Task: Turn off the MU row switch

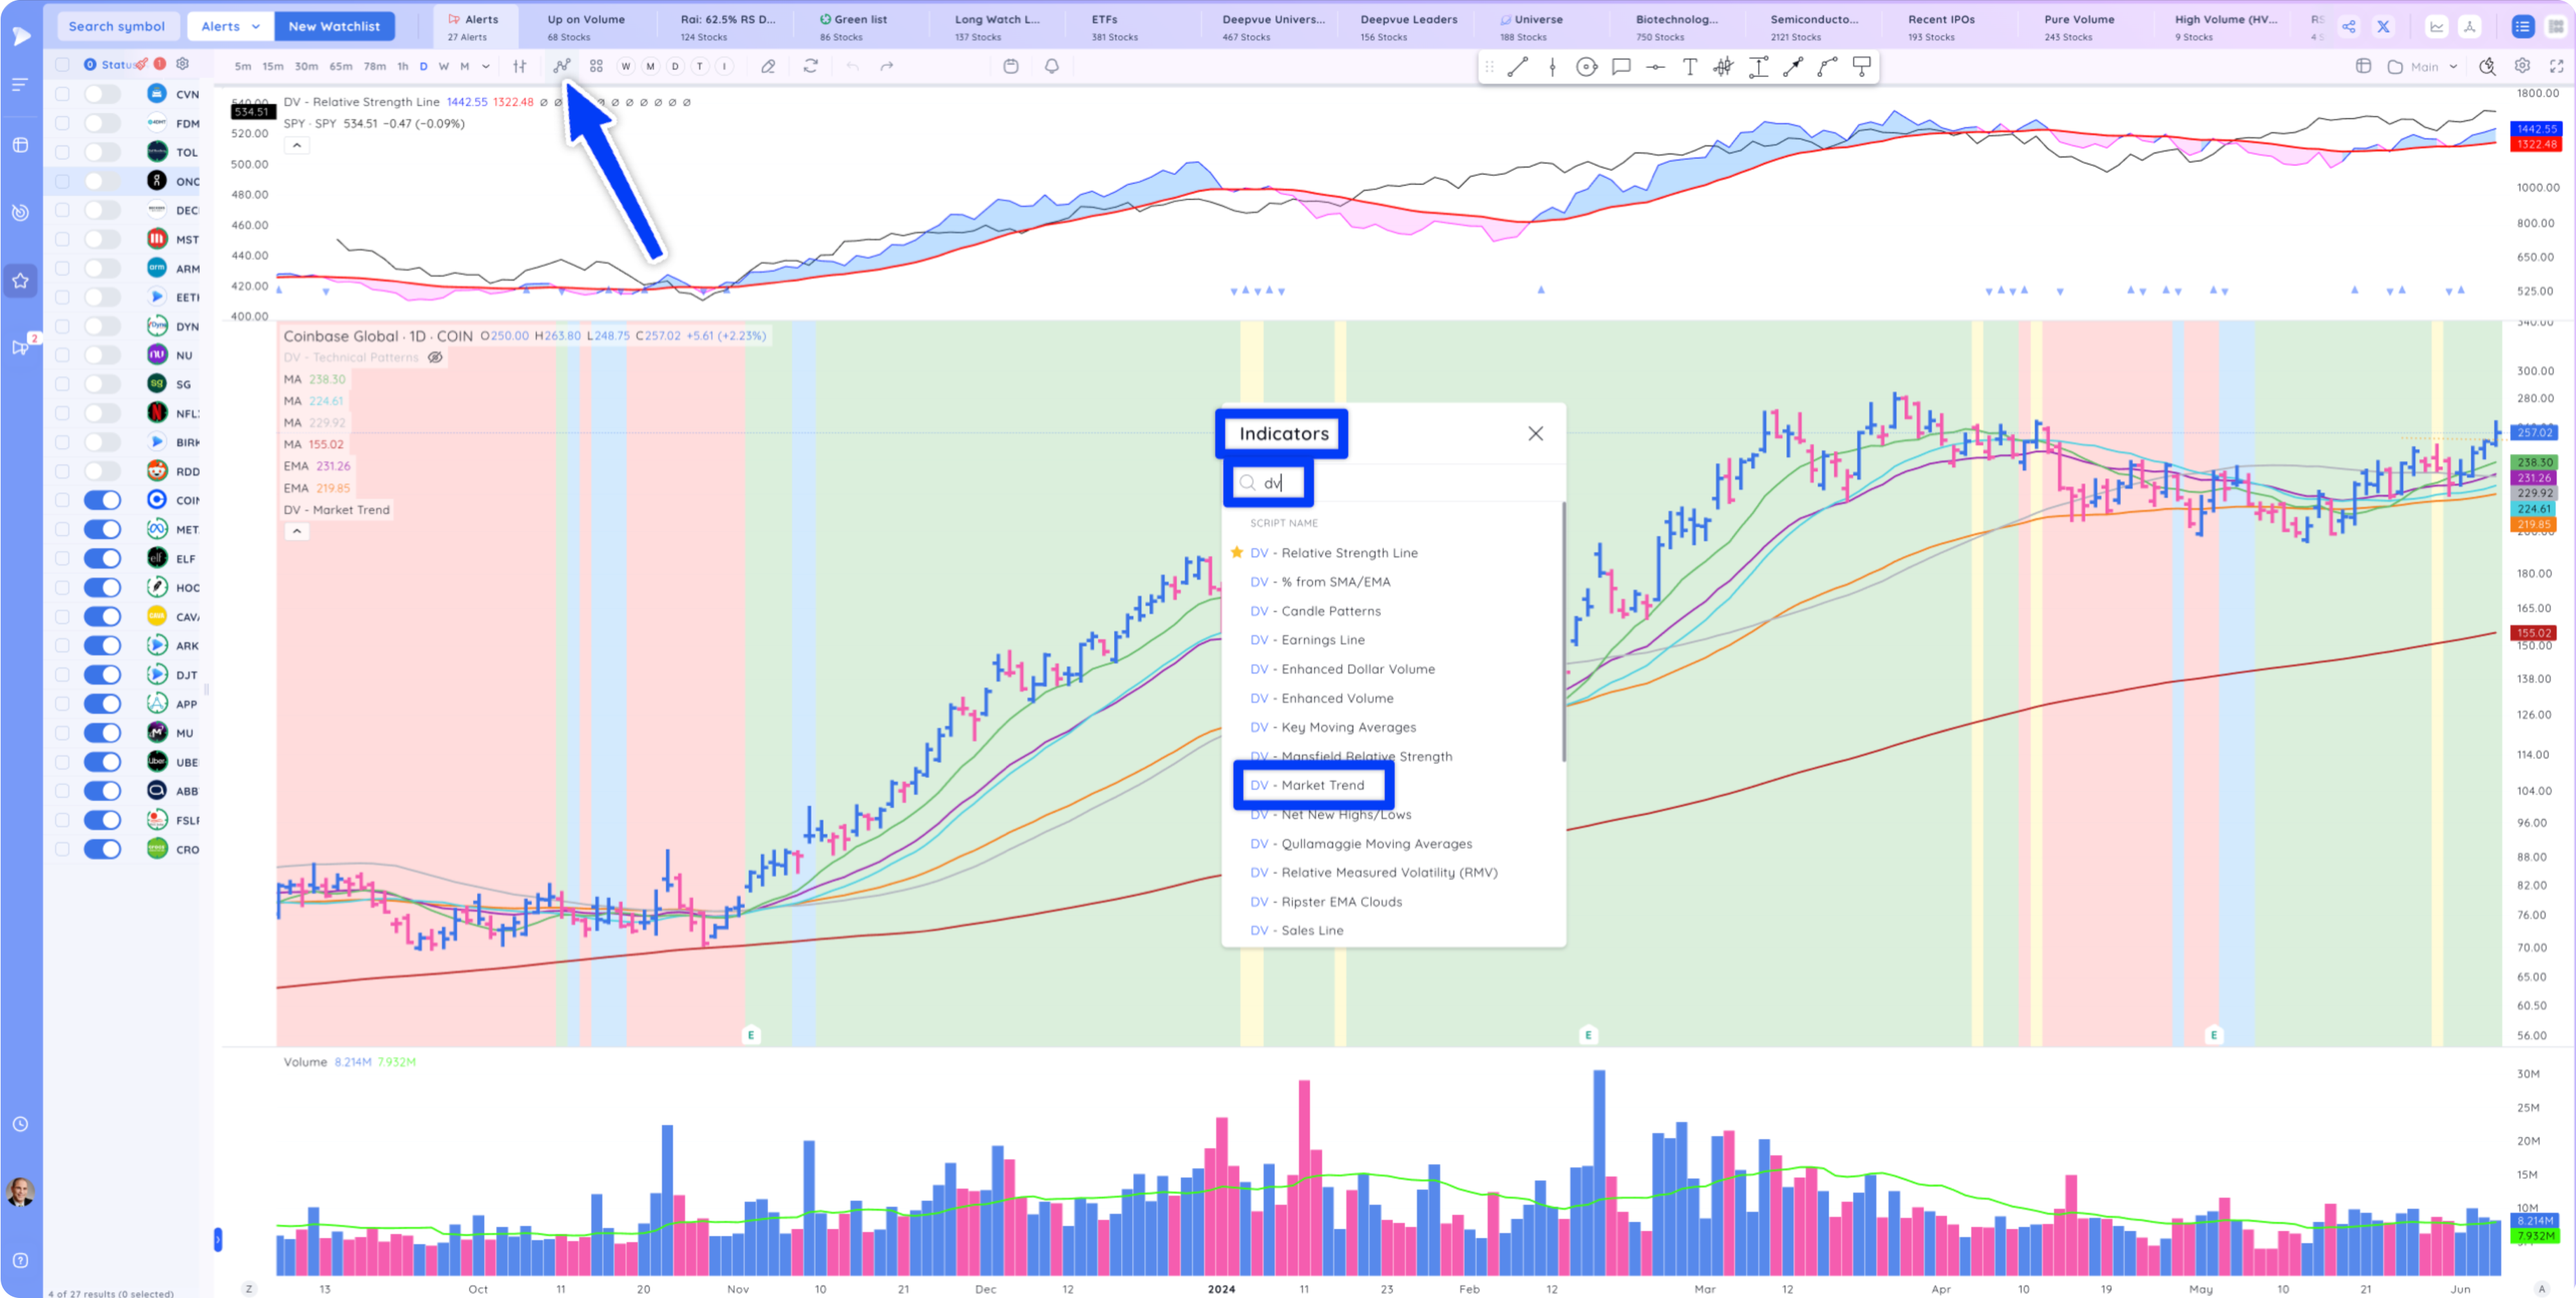Action: (x=102, y=732)
